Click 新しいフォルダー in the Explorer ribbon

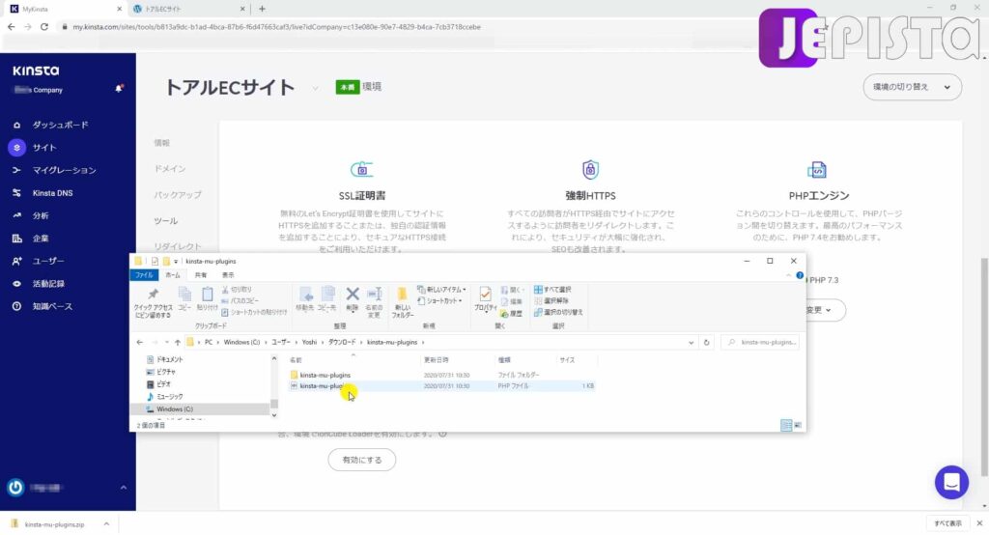402,303
